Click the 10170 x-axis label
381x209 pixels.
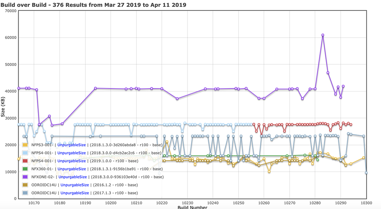pos(34,203)
